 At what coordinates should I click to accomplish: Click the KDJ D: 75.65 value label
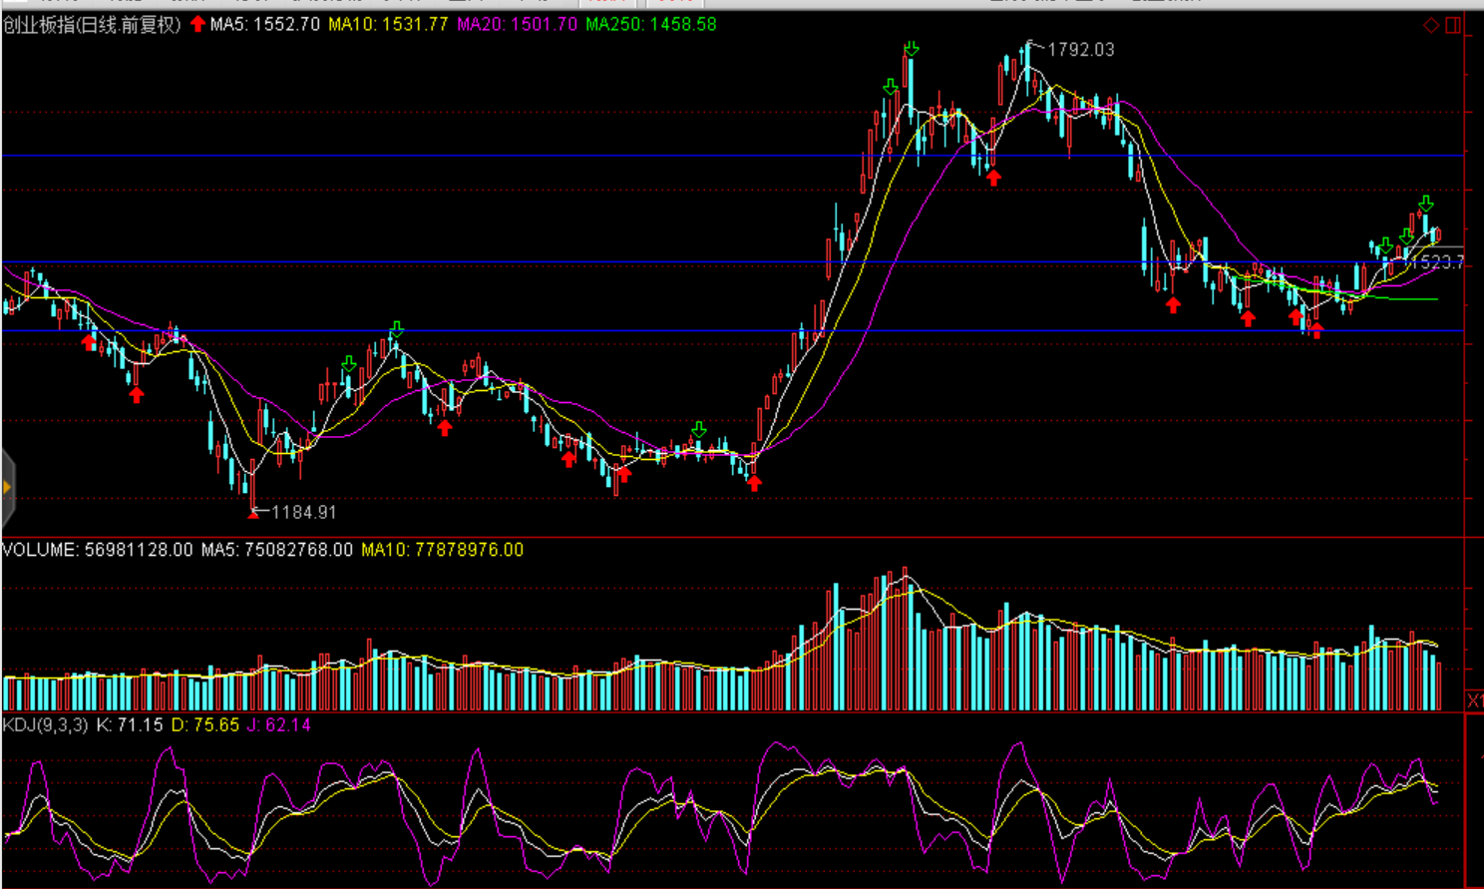tap(204, 724)
